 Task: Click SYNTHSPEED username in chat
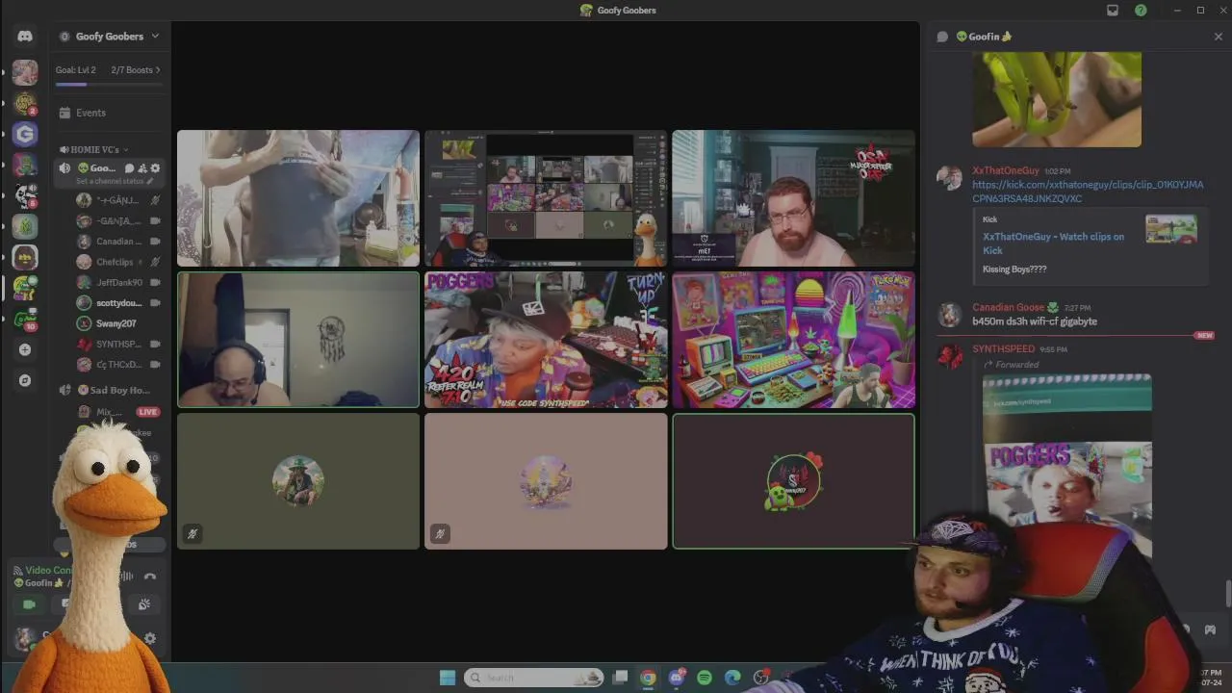point(1004,349)
